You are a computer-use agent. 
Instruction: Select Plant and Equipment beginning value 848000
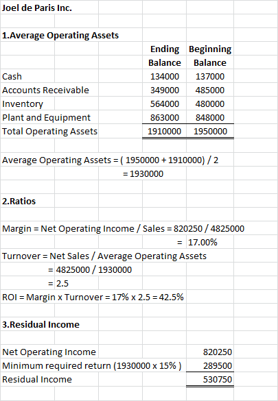[x=210, y=118]
